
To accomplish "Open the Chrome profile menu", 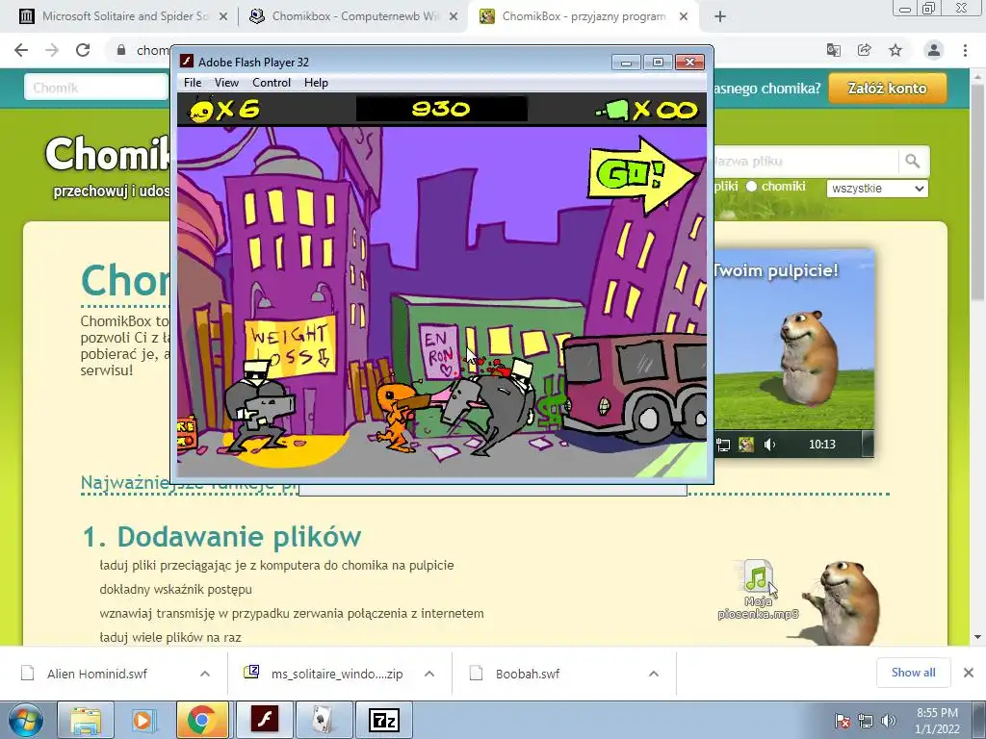I will coord(934,50).
